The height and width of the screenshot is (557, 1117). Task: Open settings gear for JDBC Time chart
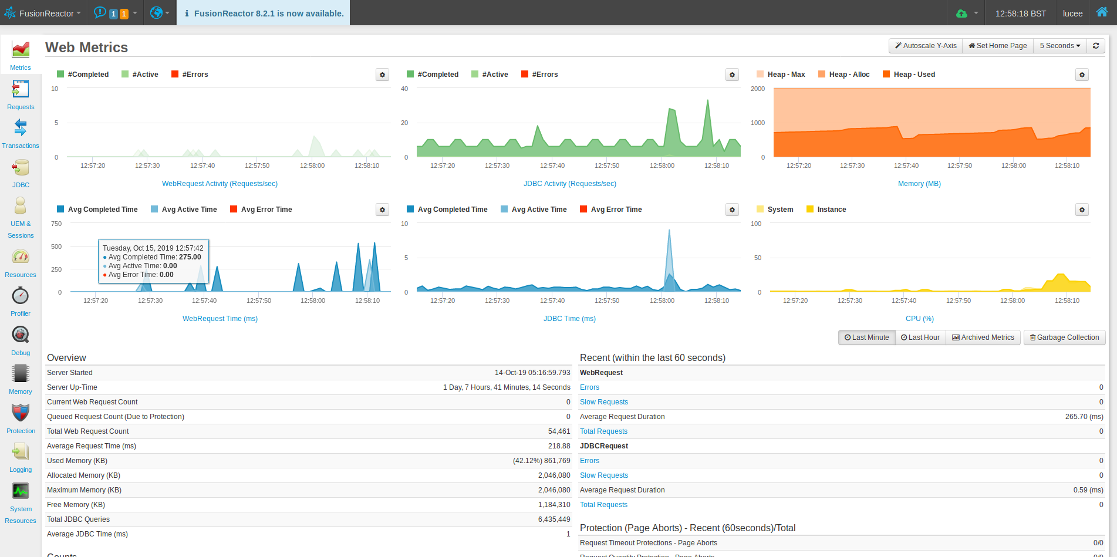tap(733, 210)
